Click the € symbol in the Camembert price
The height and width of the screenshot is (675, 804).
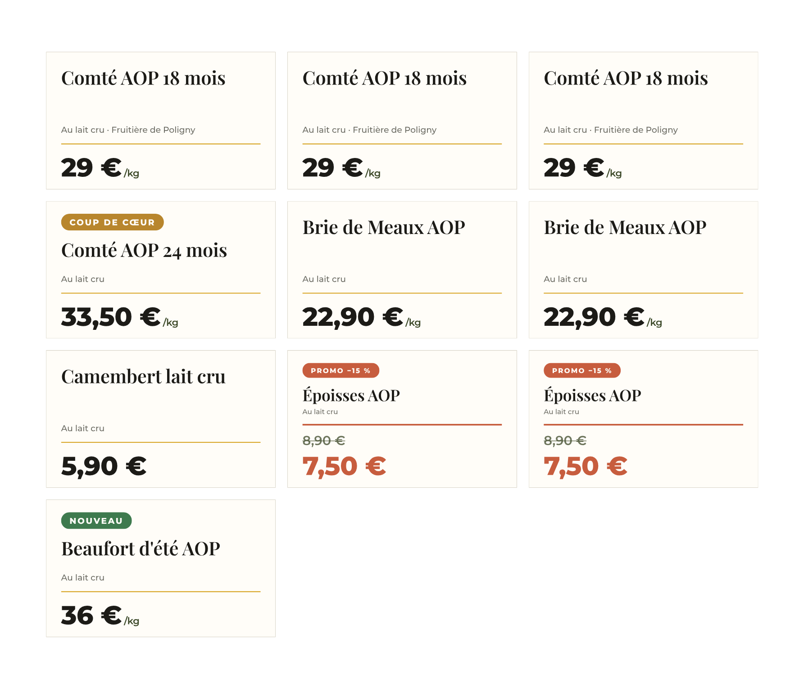point(136,466)
